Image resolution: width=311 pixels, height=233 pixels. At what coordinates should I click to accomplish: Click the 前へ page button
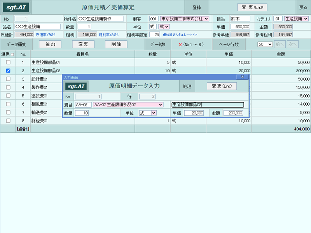280,44
